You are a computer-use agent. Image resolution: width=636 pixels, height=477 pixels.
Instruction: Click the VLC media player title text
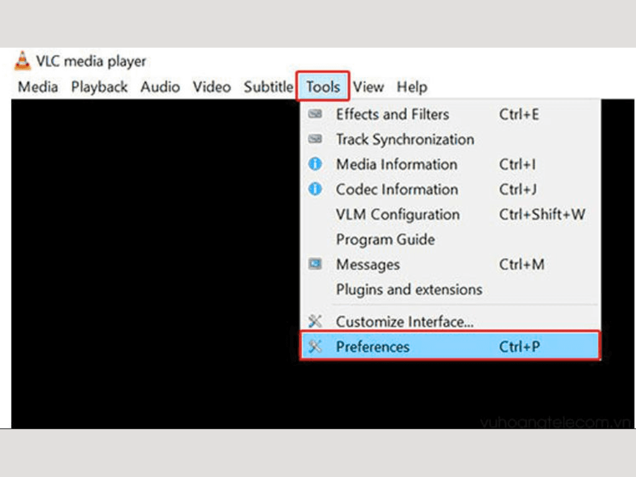point(91,61)
